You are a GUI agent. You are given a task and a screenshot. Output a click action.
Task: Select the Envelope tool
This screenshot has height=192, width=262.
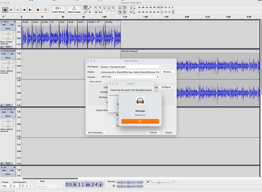[x=90, y=8]
